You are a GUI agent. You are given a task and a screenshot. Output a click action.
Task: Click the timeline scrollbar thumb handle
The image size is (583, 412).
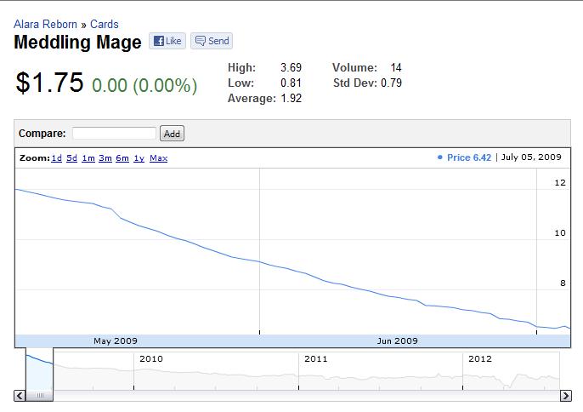pyautogui.click(x=39, y=396)
